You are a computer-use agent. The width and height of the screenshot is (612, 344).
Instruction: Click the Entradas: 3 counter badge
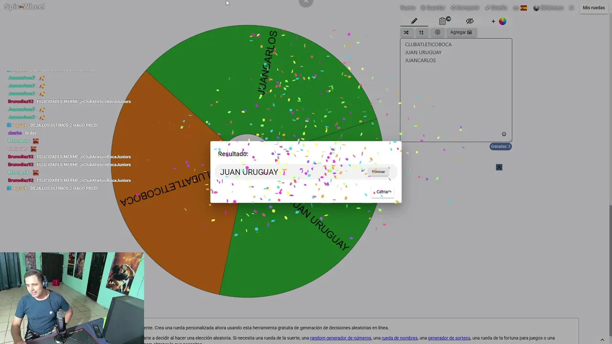click(501, 146)
